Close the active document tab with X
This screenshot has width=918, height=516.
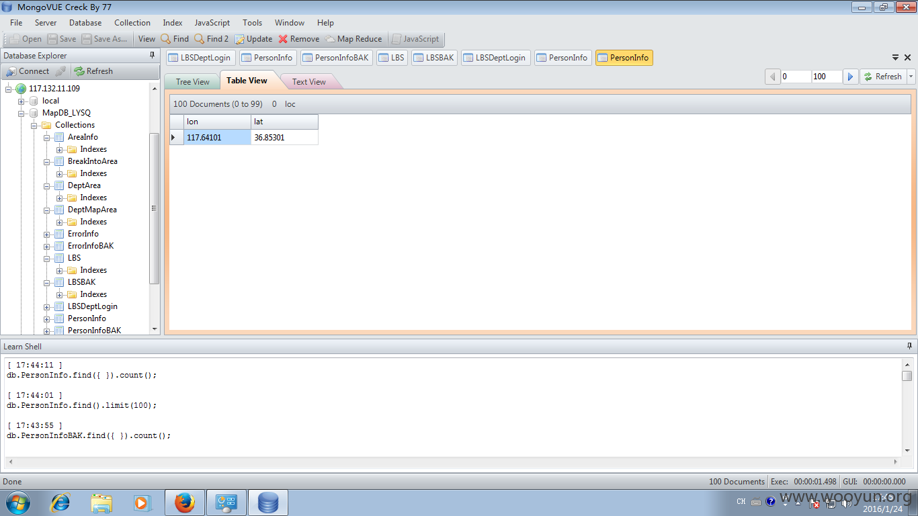pyautogui.click(x=908, y=58)
